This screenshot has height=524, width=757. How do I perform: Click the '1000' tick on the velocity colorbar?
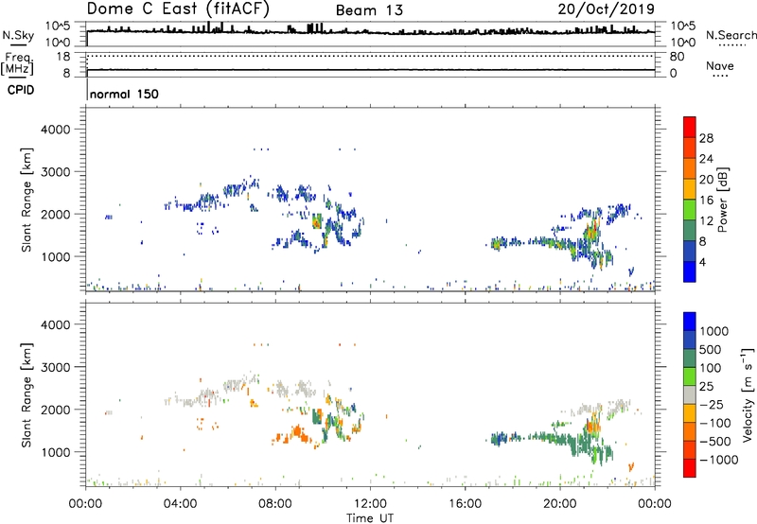coord(713,331)
